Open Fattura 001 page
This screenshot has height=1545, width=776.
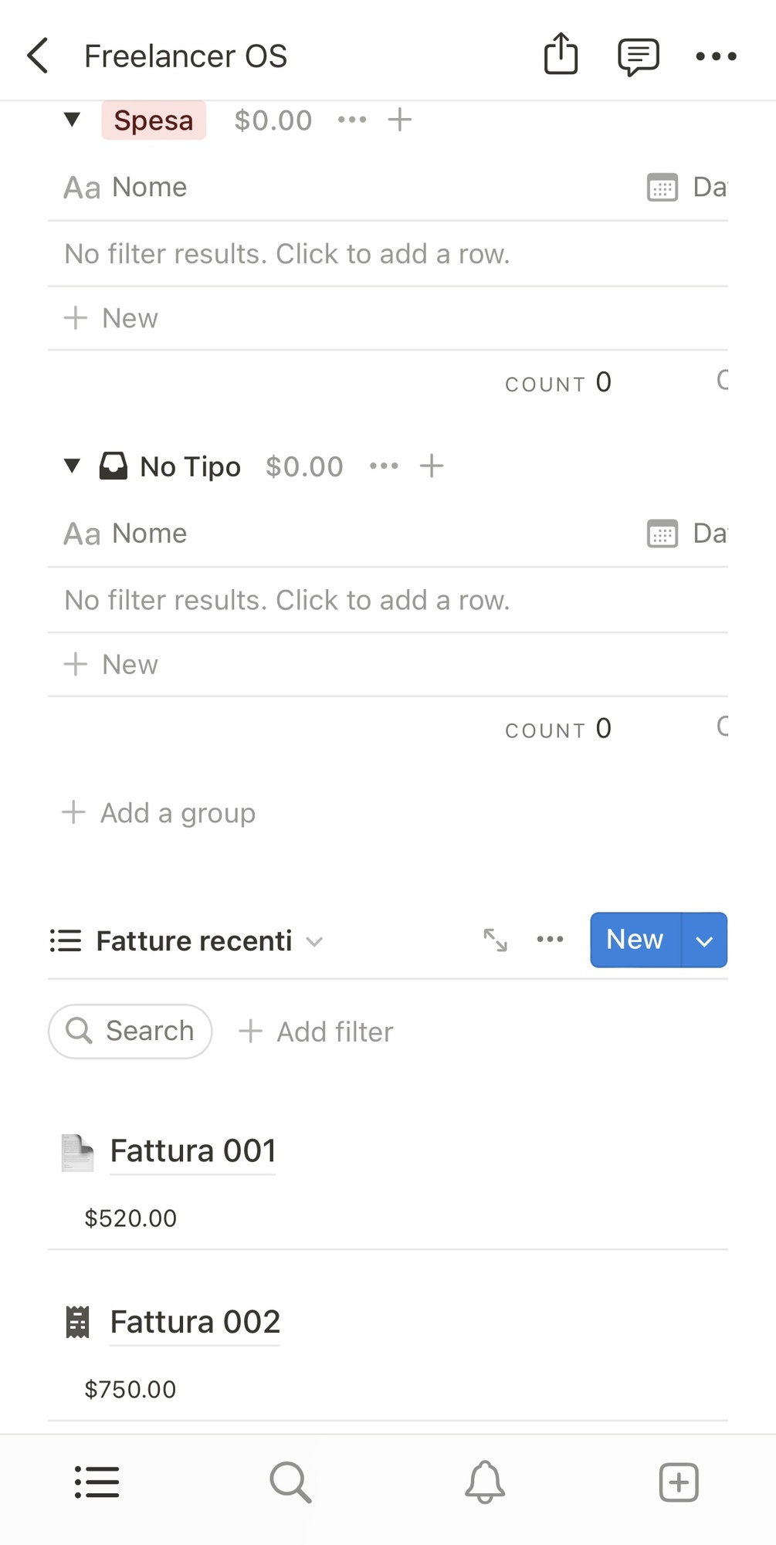point(193,1151)
